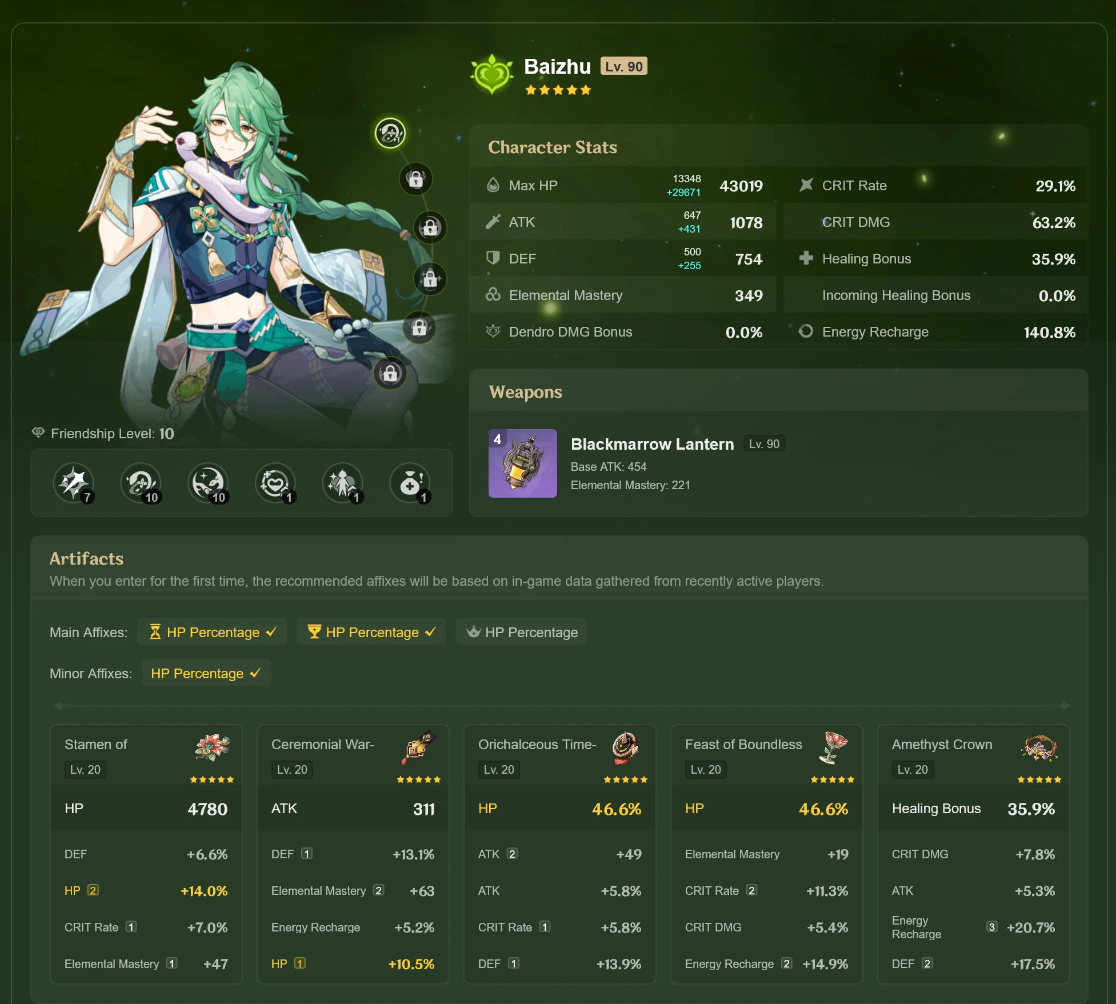Click the bottom locked constellation icon
Image resolution: width=1116 pixels, height=1004 pixels.
390,374
